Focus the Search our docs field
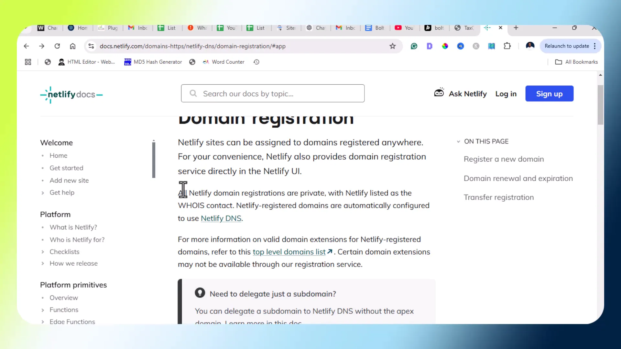Image resolution: width=621 pixels, height=349 pixels. [273, 93]
